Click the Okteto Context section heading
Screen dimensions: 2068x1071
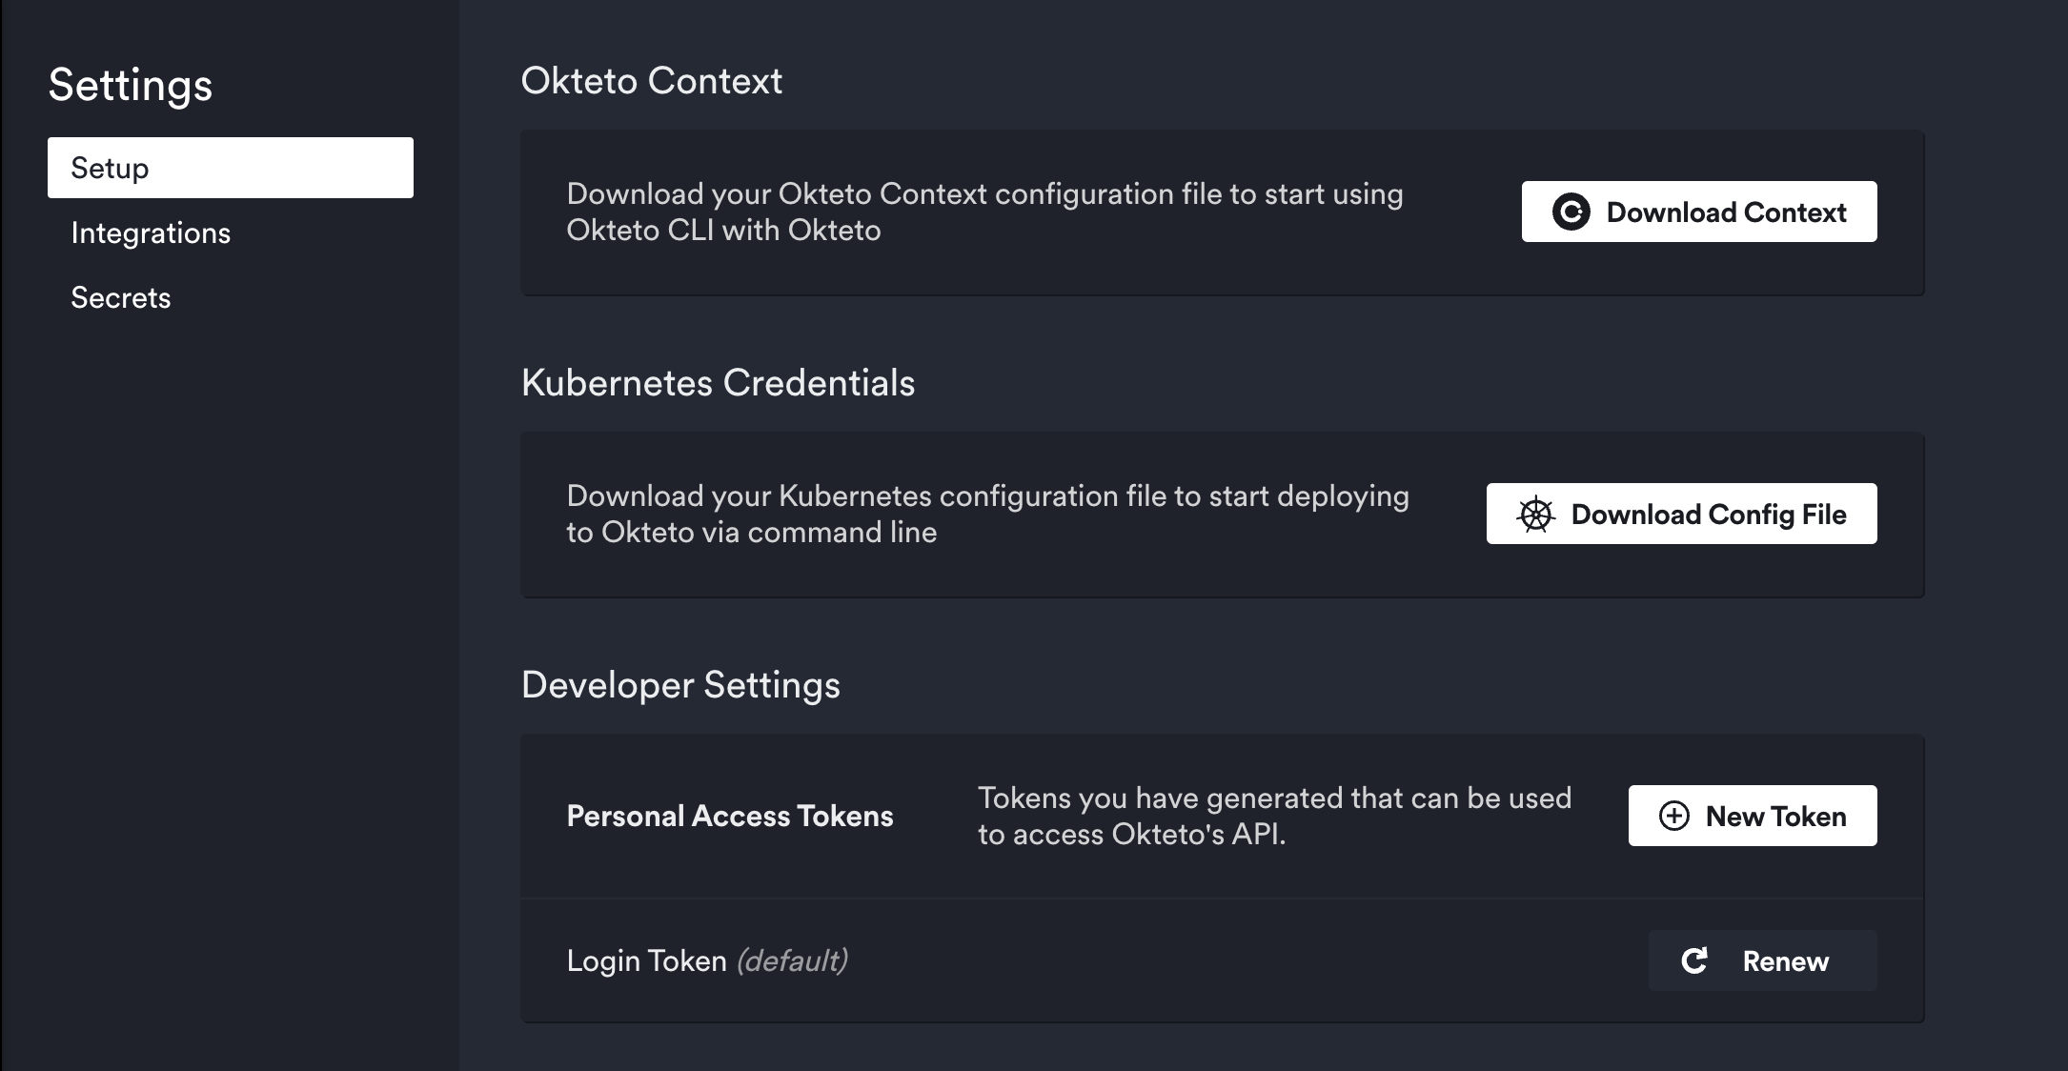(651, 81)
